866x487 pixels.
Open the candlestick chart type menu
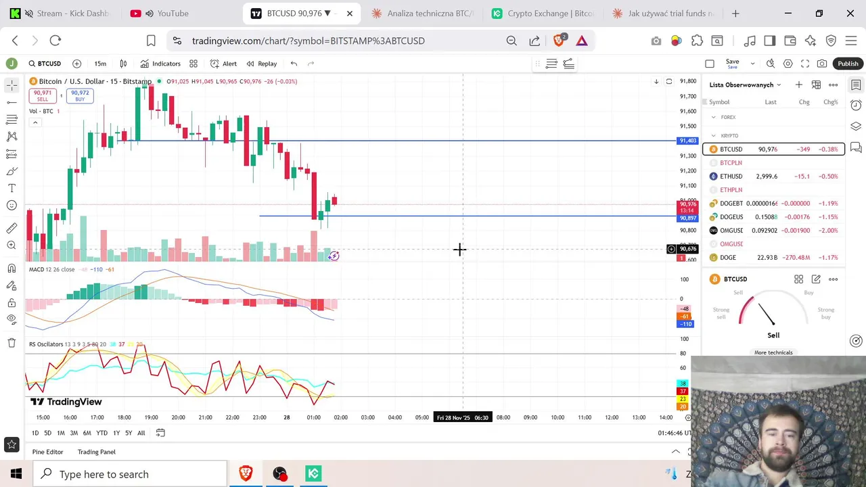(x=123, y=64)
